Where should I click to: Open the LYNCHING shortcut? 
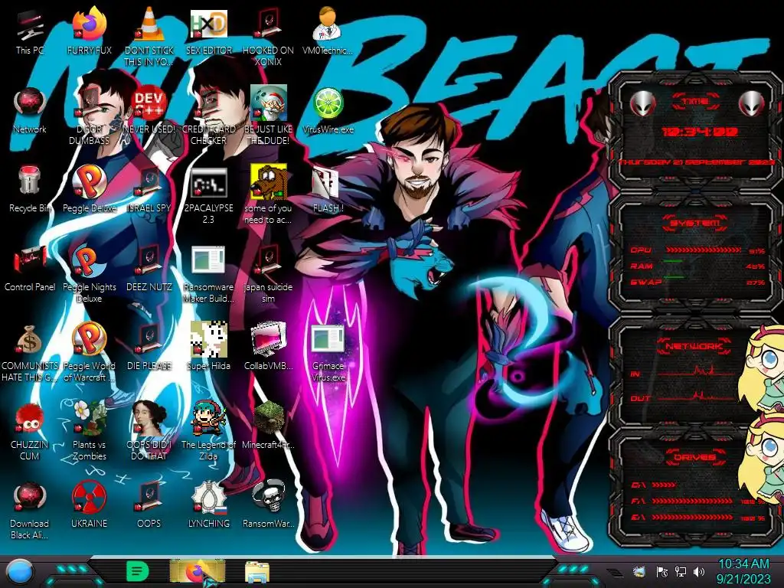(x=208, y=505)
